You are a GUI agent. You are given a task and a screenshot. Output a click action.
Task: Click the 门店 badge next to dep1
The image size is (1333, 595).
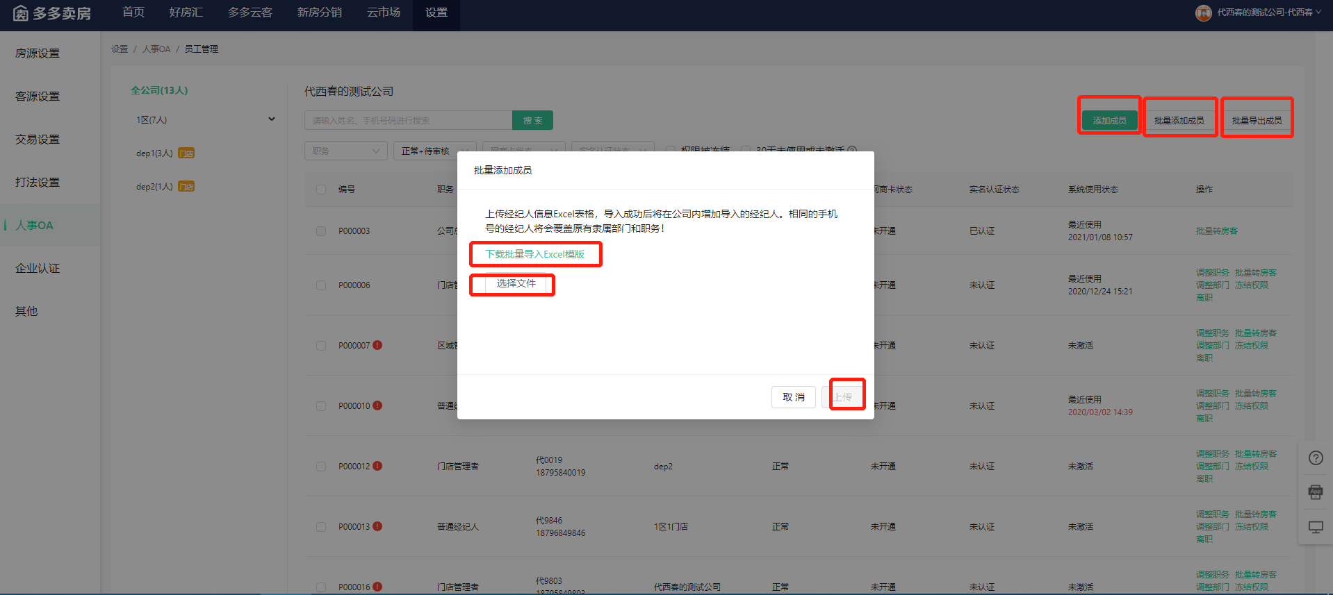coord(186,153)
